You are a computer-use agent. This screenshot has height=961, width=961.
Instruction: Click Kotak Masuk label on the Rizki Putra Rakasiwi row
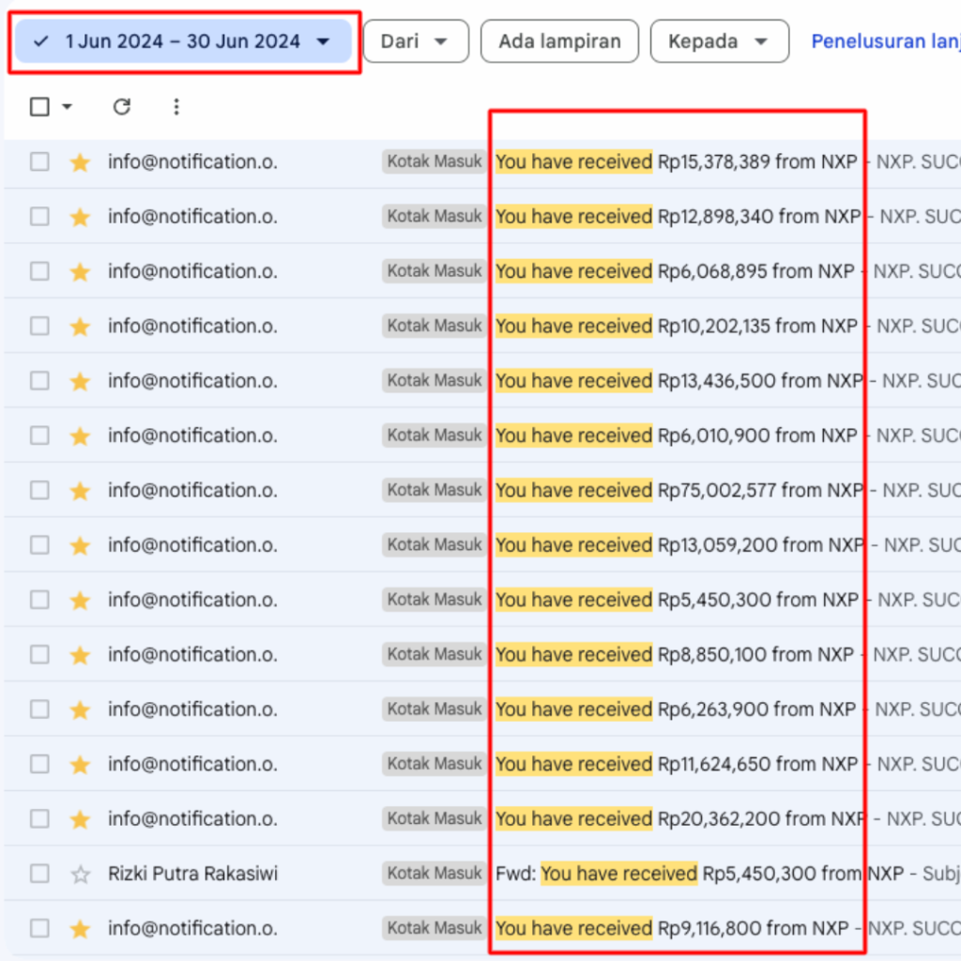tap(434, 874)
